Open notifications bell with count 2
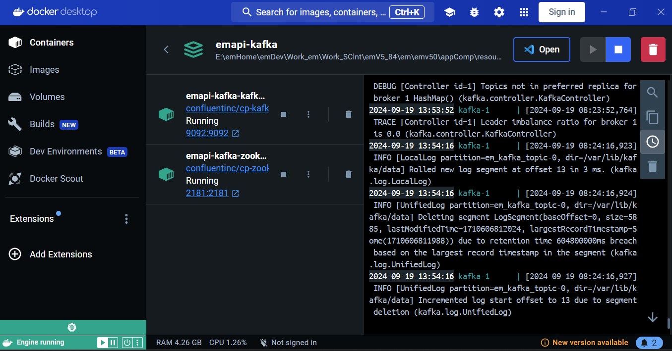The image size is (672, 351). (649, 343)
